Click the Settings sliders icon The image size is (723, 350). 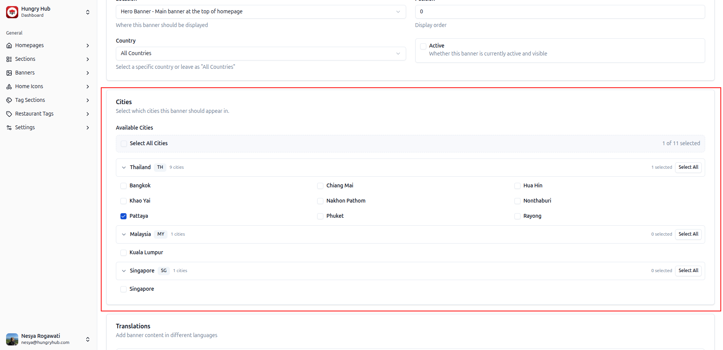[x=9, y=128]
